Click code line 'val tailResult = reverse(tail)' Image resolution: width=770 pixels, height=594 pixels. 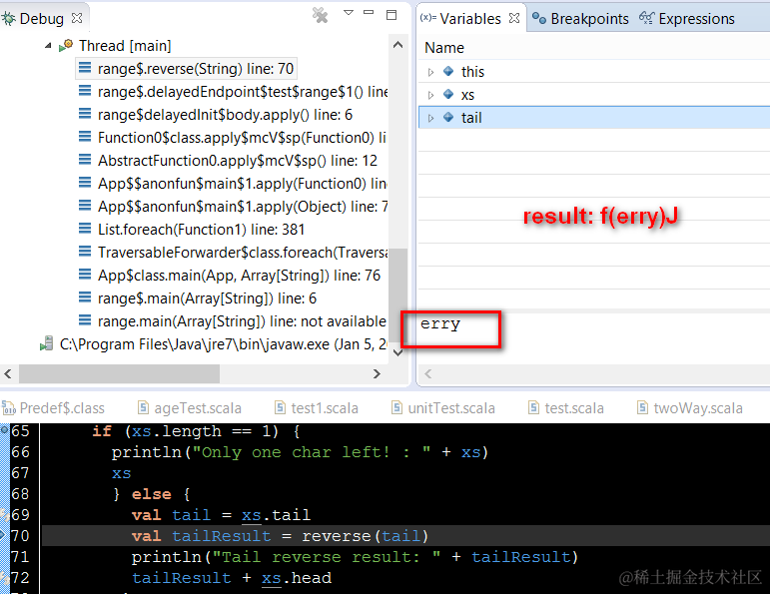pos(280,536)
